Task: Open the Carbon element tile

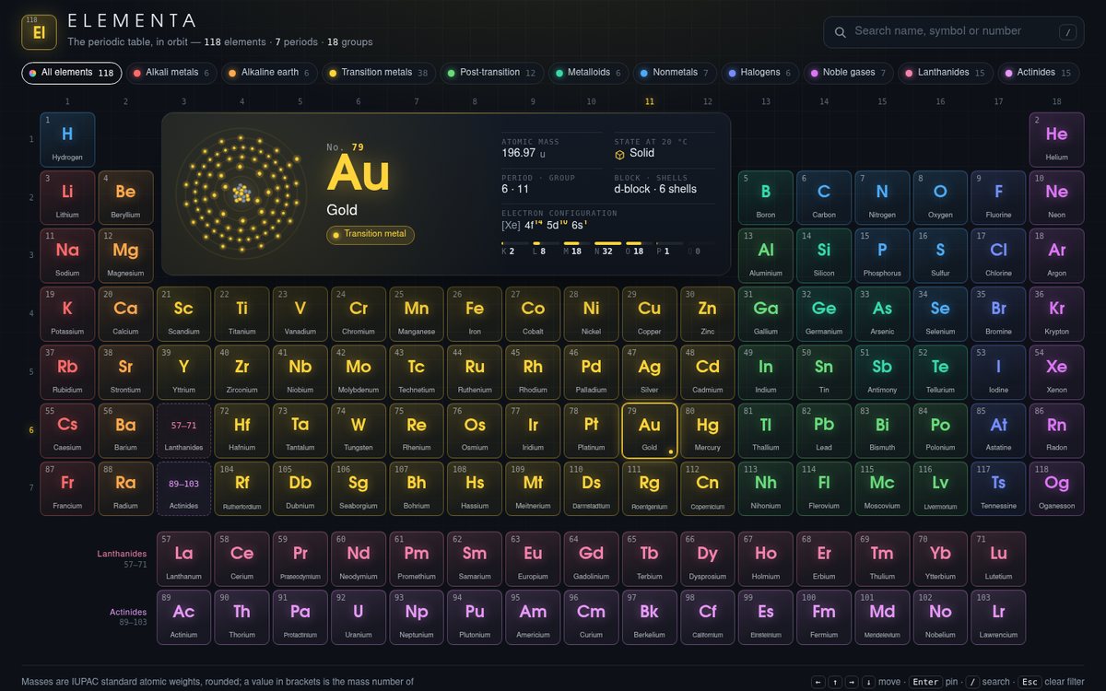Action: pos(824,198)
